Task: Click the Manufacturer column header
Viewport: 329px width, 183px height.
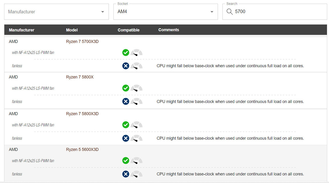Action: [x=22, y=30]
